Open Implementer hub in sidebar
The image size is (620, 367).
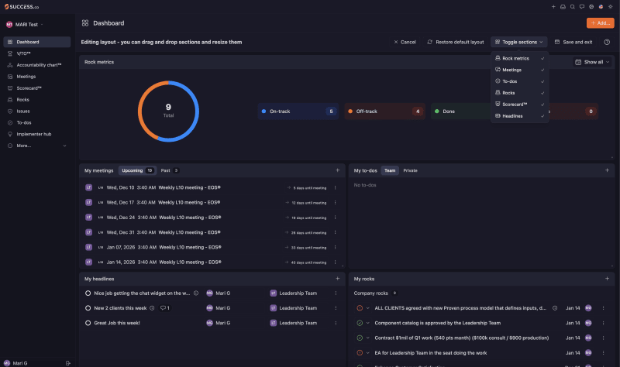tap(36, 134)
